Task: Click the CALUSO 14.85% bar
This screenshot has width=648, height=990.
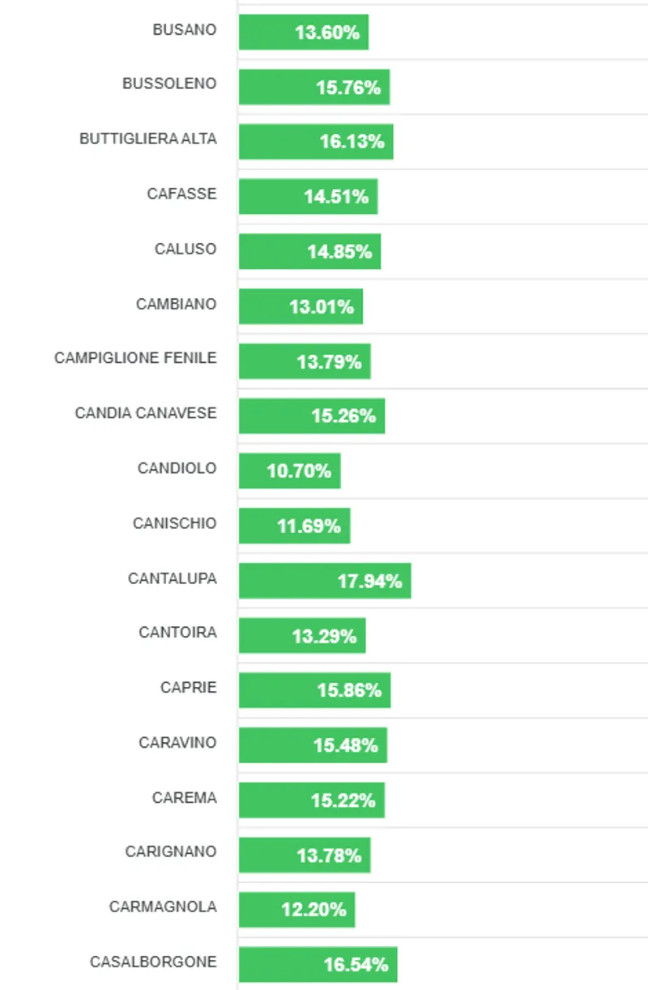Action: coord(309,251)
